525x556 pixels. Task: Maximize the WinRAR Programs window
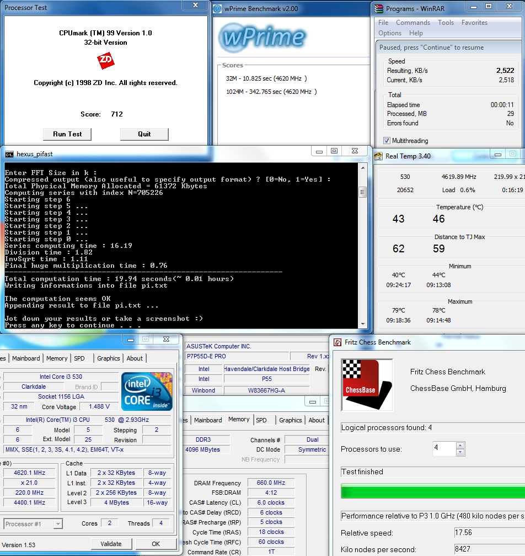(x=489, y=7)
